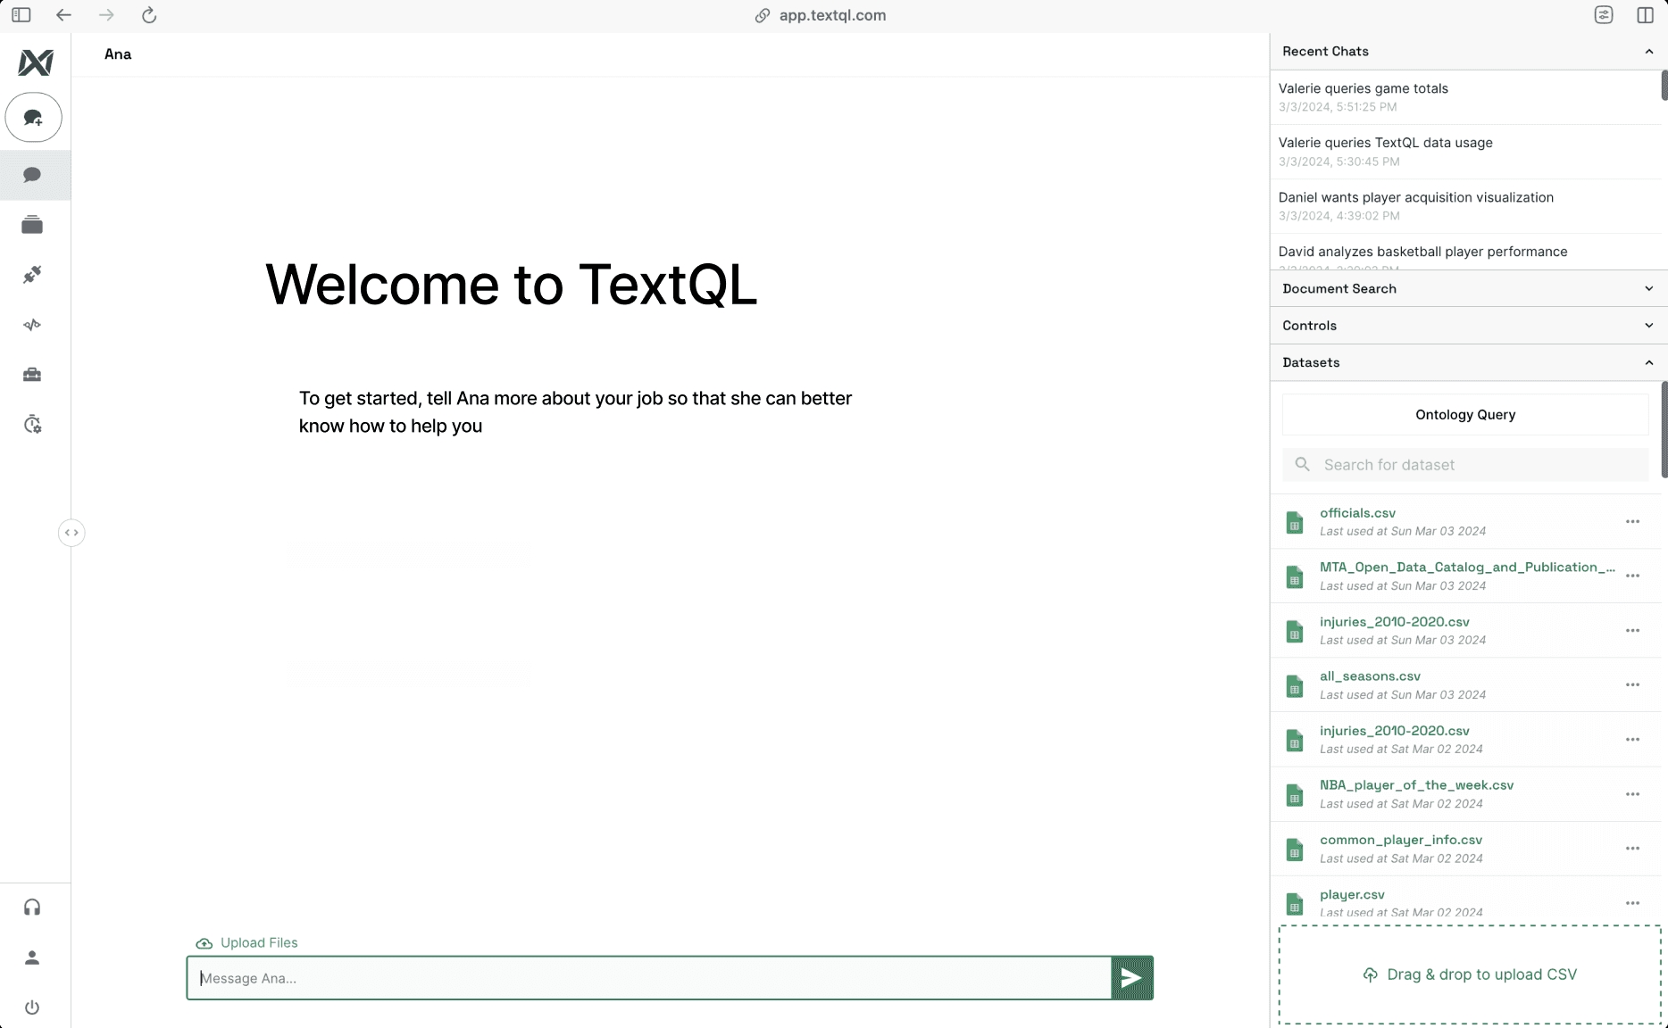Open chat 'Daniel wants player acquisition visualization'
The height and width of the screenshot is (1028, 1668).
coord(1464,206)
